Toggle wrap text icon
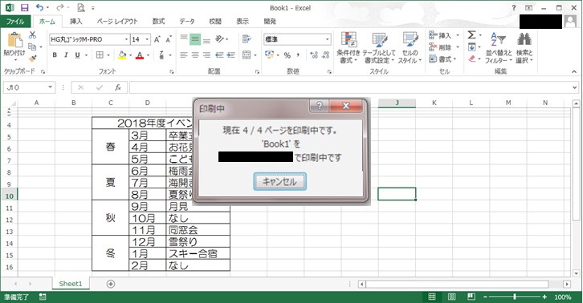The image size is (583, 303). [247, 39]
